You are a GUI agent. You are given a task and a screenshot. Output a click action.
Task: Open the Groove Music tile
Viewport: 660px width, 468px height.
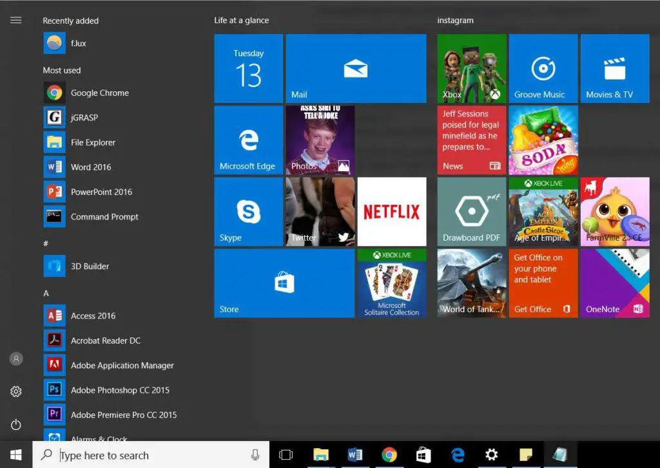(x=543, y=68)
